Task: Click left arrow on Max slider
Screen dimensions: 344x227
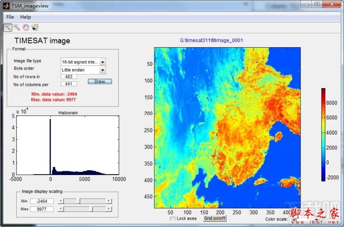Action: point(61,209)
